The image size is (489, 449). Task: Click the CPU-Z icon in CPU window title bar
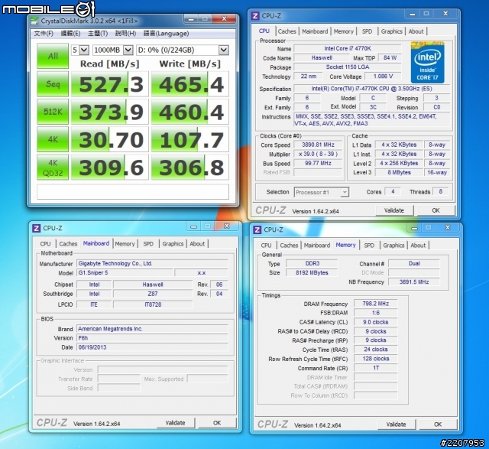(255, 15)
